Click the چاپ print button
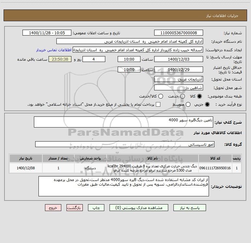 point(96,208)
